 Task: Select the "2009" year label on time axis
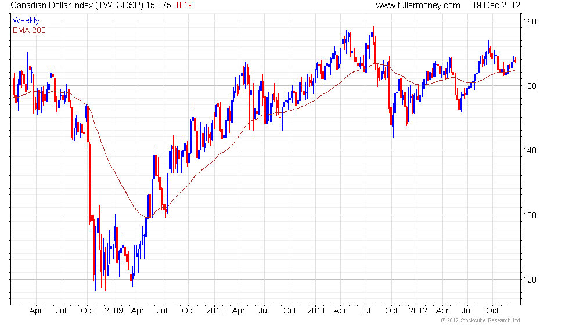tap(114, 311)
